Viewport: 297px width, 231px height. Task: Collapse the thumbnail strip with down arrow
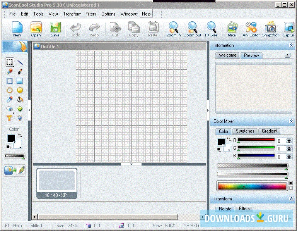tap(131, 164)
